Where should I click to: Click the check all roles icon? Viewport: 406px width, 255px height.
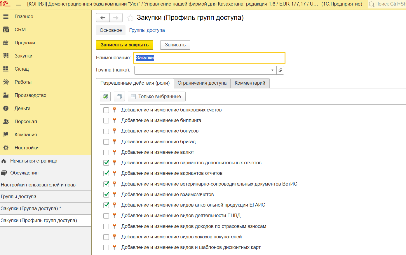[105, 96]
